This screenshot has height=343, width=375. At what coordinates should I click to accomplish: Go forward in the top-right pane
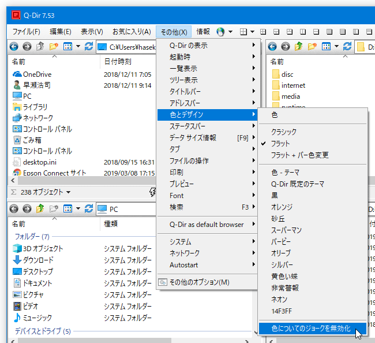point(286,46)
